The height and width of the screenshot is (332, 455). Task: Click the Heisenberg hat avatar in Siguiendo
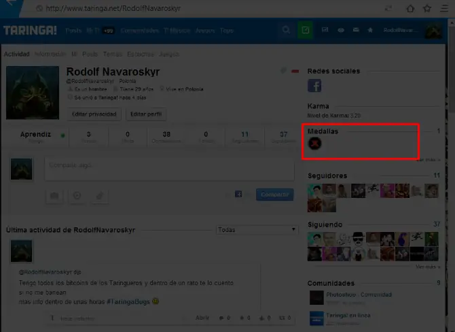click(359, 239)
